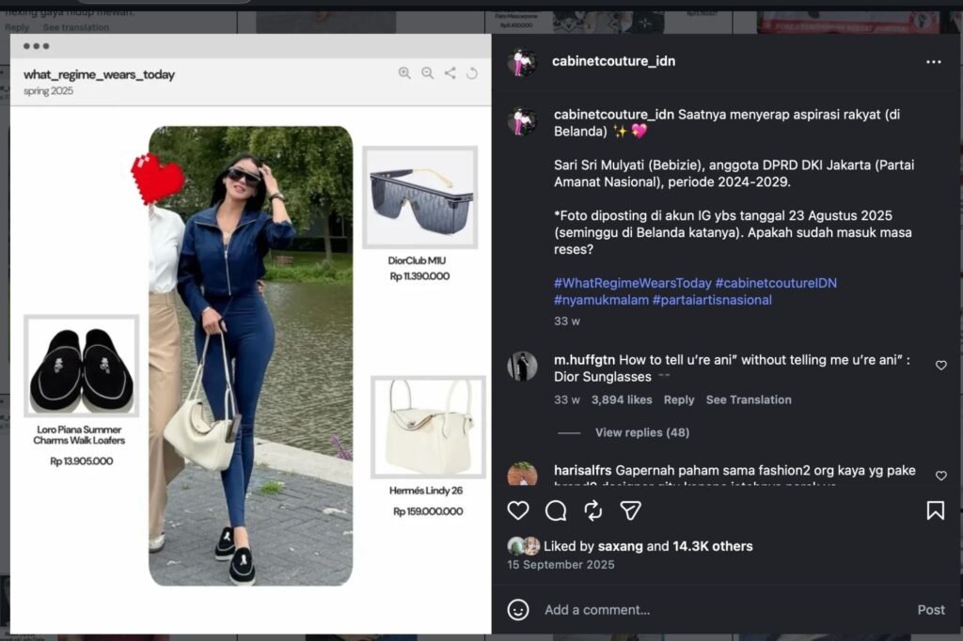Screen dimensions: 963x641
Task: Open cabinetcouture_idn avatar beside caption
Action: pyautogui.click(x=522, y=121)
